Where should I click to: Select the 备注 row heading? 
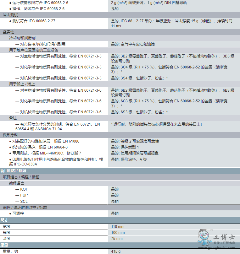[13, 118]
